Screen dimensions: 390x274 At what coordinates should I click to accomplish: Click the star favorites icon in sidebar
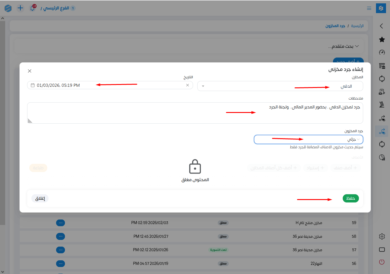[382, 40]
